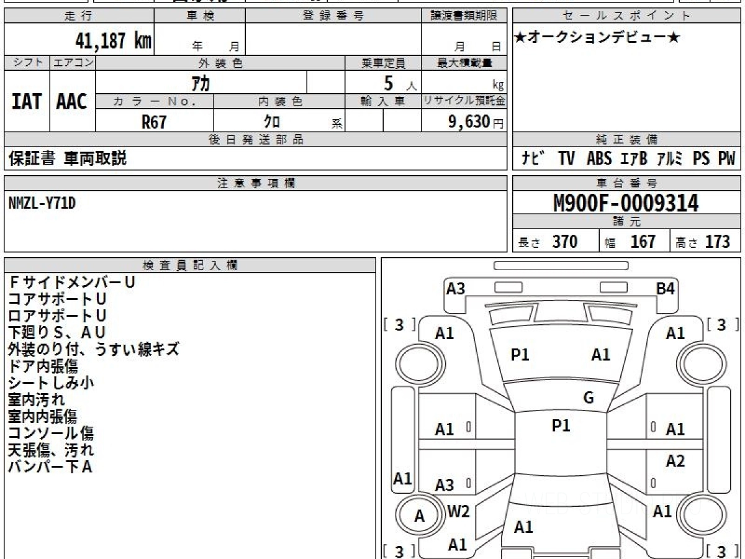Select the recycle deposit 9,630円
The image size is (745, 559).
coord(476,122)
